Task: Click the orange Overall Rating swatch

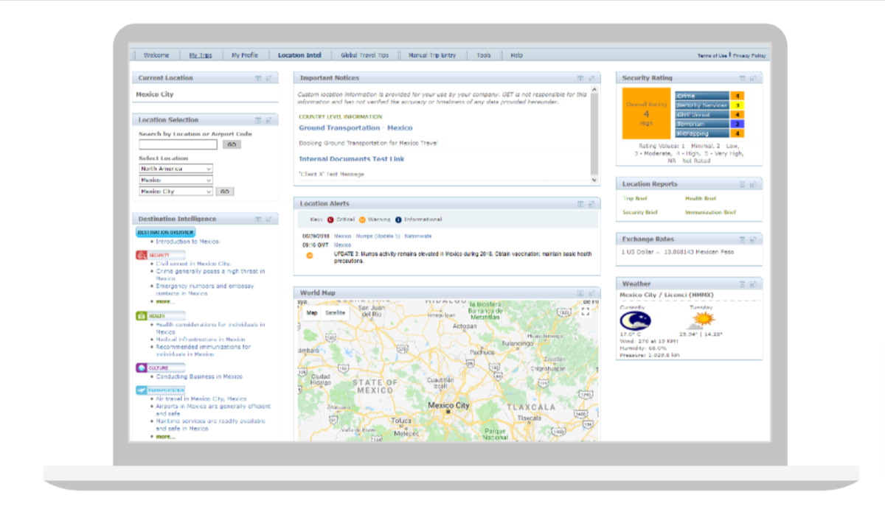Action: [x=646, y=113]
